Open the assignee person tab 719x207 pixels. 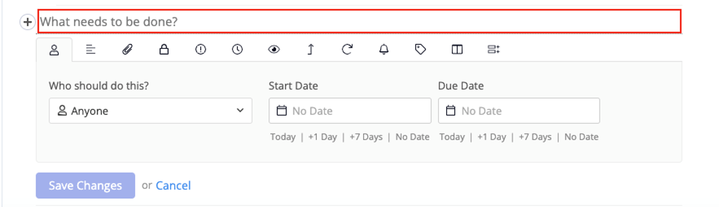click(x=54, y=49)
